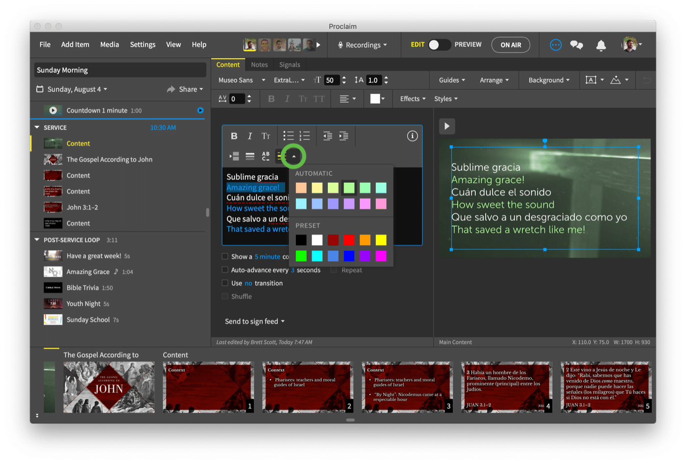
Task: Open the ExtraL... font weight dropdown
Action: click(x=289, y=80)
